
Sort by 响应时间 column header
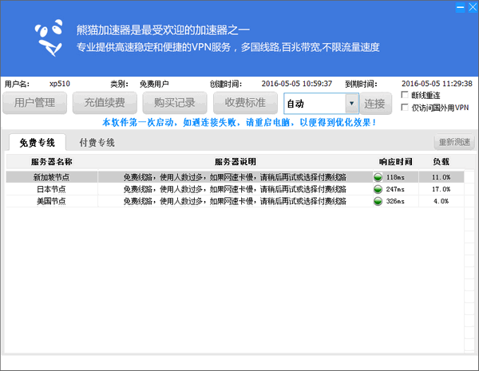click(x=396, y=162)
